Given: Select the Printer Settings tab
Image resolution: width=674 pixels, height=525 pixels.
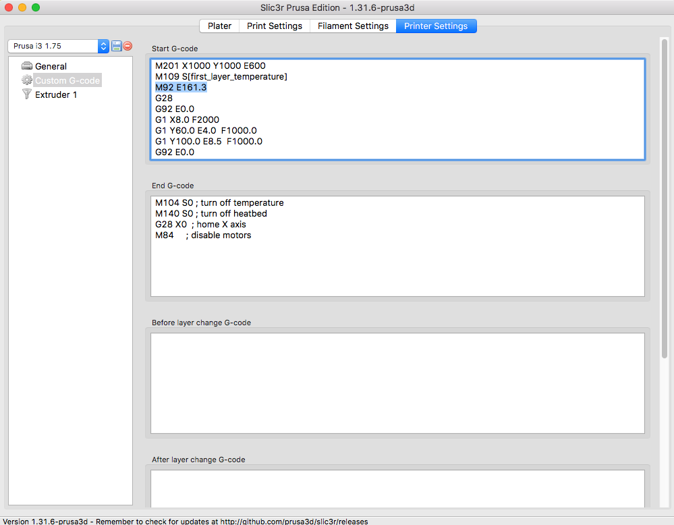Looking at the screenshot, I should click(436, 26).
